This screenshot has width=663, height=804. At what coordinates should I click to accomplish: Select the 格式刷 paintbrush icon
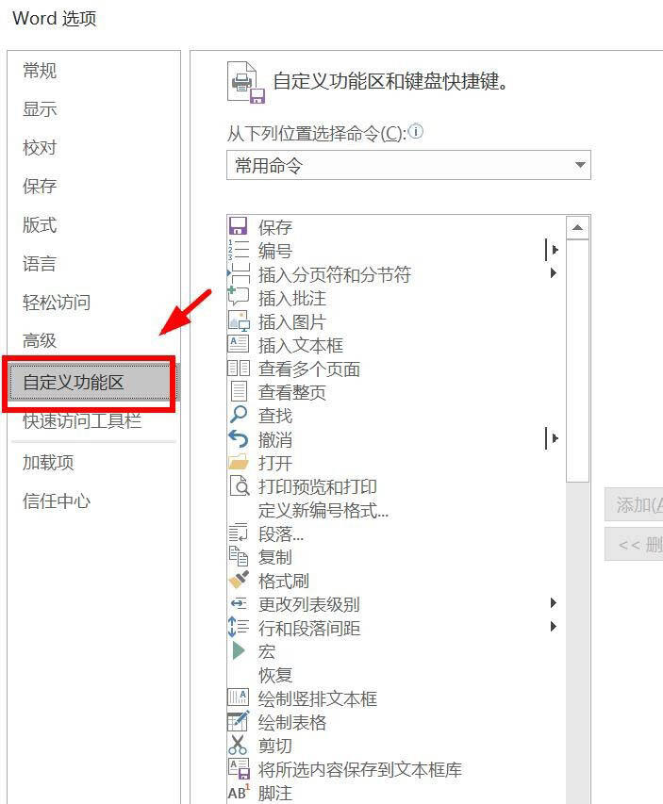click(238, 580)
